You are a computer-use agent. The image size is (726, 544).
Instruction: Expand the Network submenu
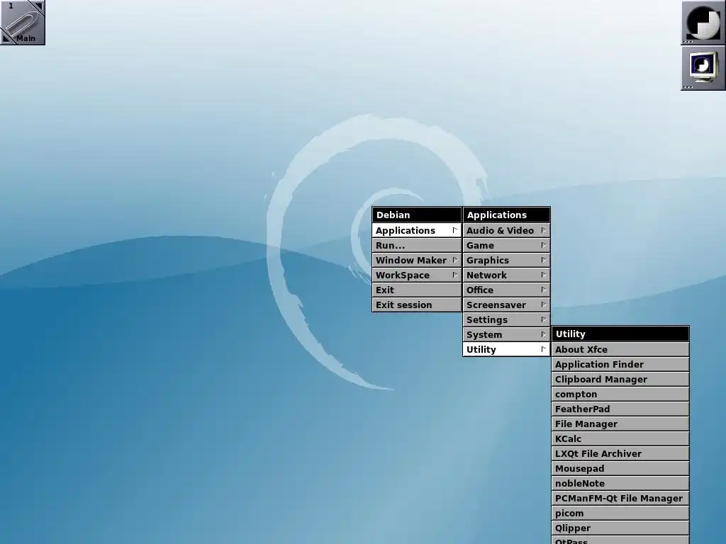tap(506, 275)
